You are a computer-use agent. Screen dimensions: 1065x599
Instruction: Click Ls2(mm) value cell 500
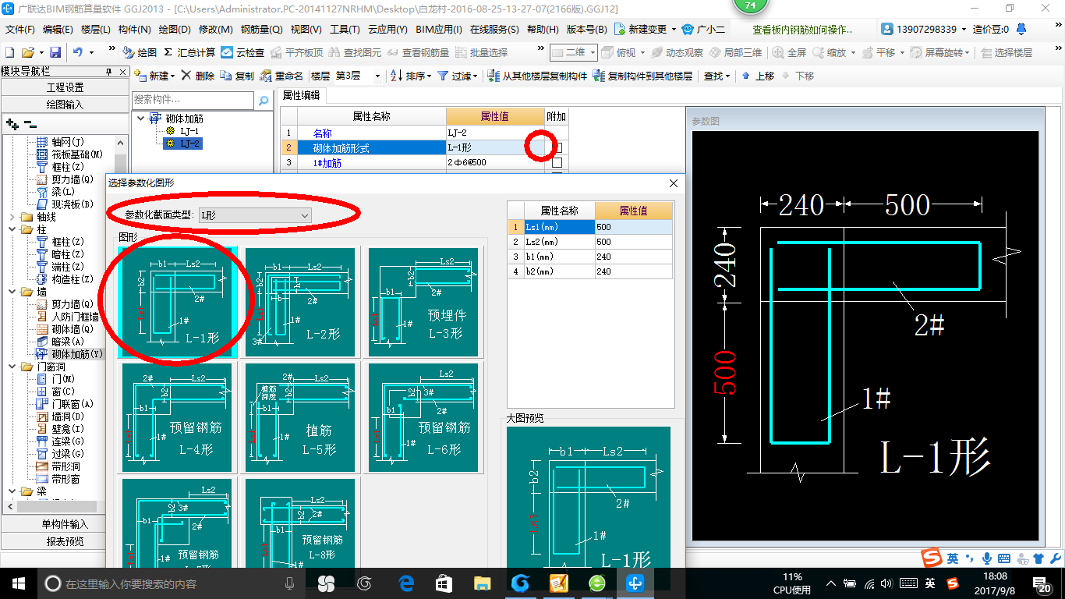coord(633,242)
